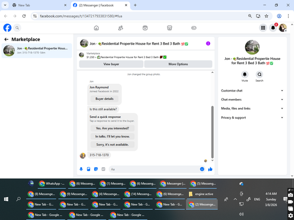The image size is (294, 220).
Task: Open Chrome three-dot menu
Action: coord(288,16)
